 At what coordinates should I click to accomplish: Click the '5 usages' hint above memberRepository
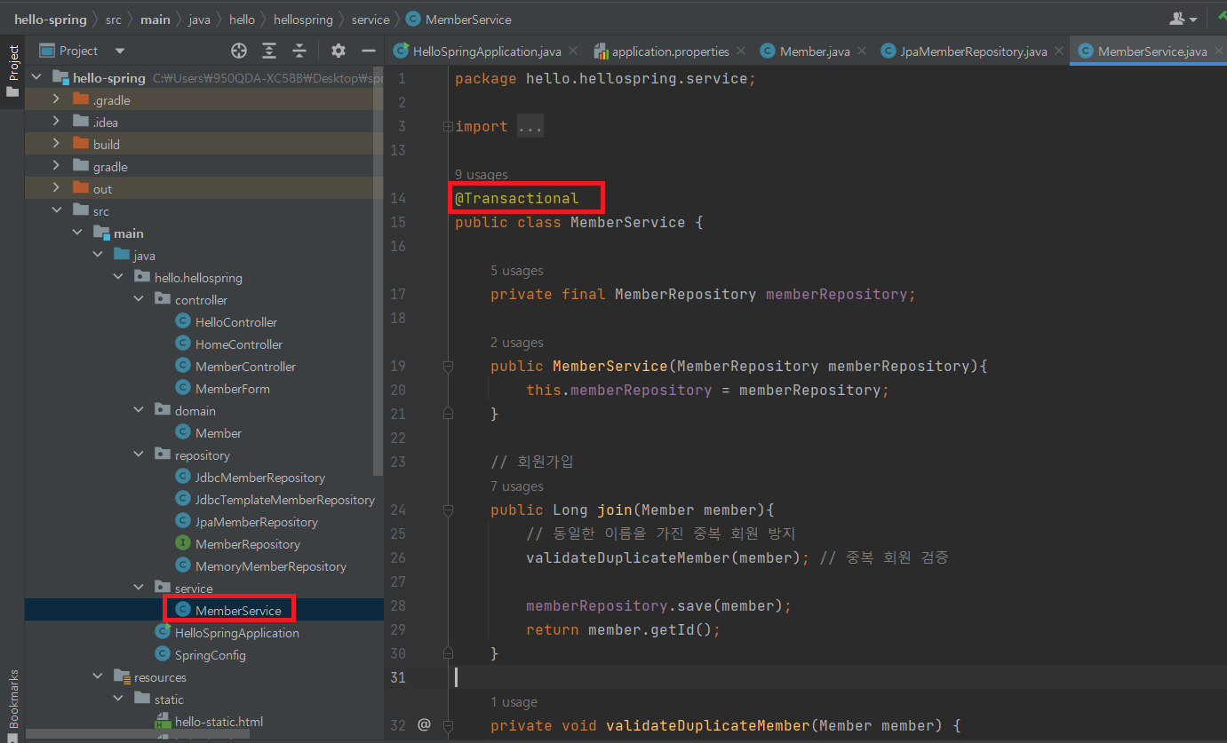point(517,271)
